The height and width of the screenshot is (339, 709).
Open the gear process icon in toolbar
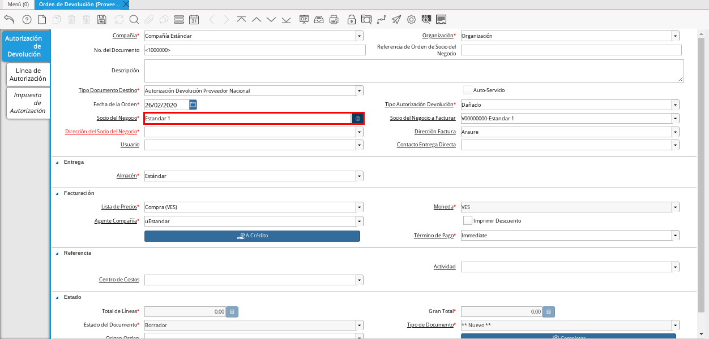coord(411,20)
